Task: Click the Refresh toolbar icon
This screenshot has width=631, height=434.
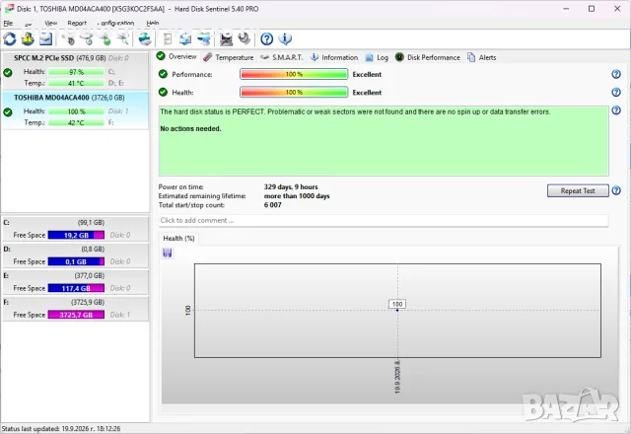Action: [10, 39]
